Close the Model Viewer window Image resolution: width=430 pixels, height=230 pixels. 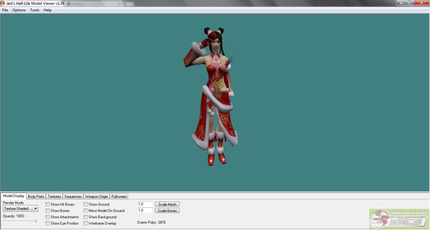[421, 3]
